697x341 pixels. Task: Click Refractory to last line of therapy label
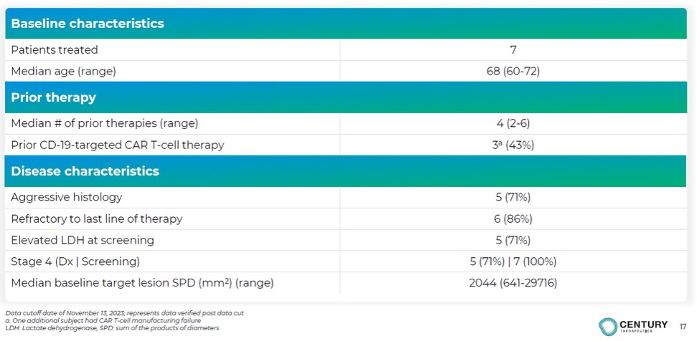point(97,218)
